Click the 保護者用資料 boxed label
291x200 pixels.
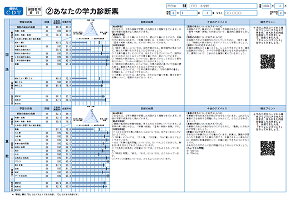point(34,11)
